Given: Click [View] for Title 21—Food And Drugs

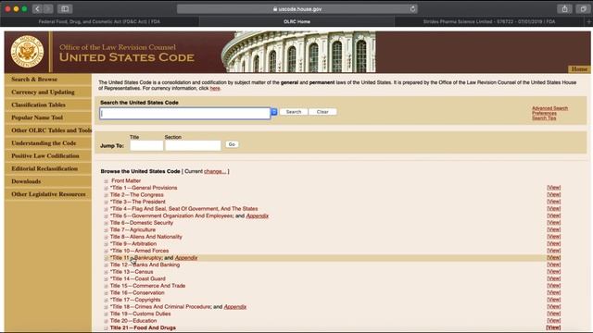Looking at the screenshot, I should (554, 327).
